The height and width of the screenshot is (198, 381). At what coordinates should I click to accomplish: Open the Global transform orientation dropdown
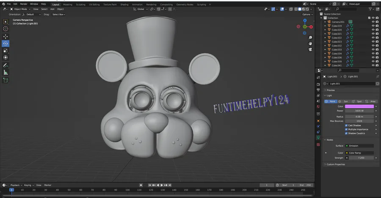(x=141, y=9)
